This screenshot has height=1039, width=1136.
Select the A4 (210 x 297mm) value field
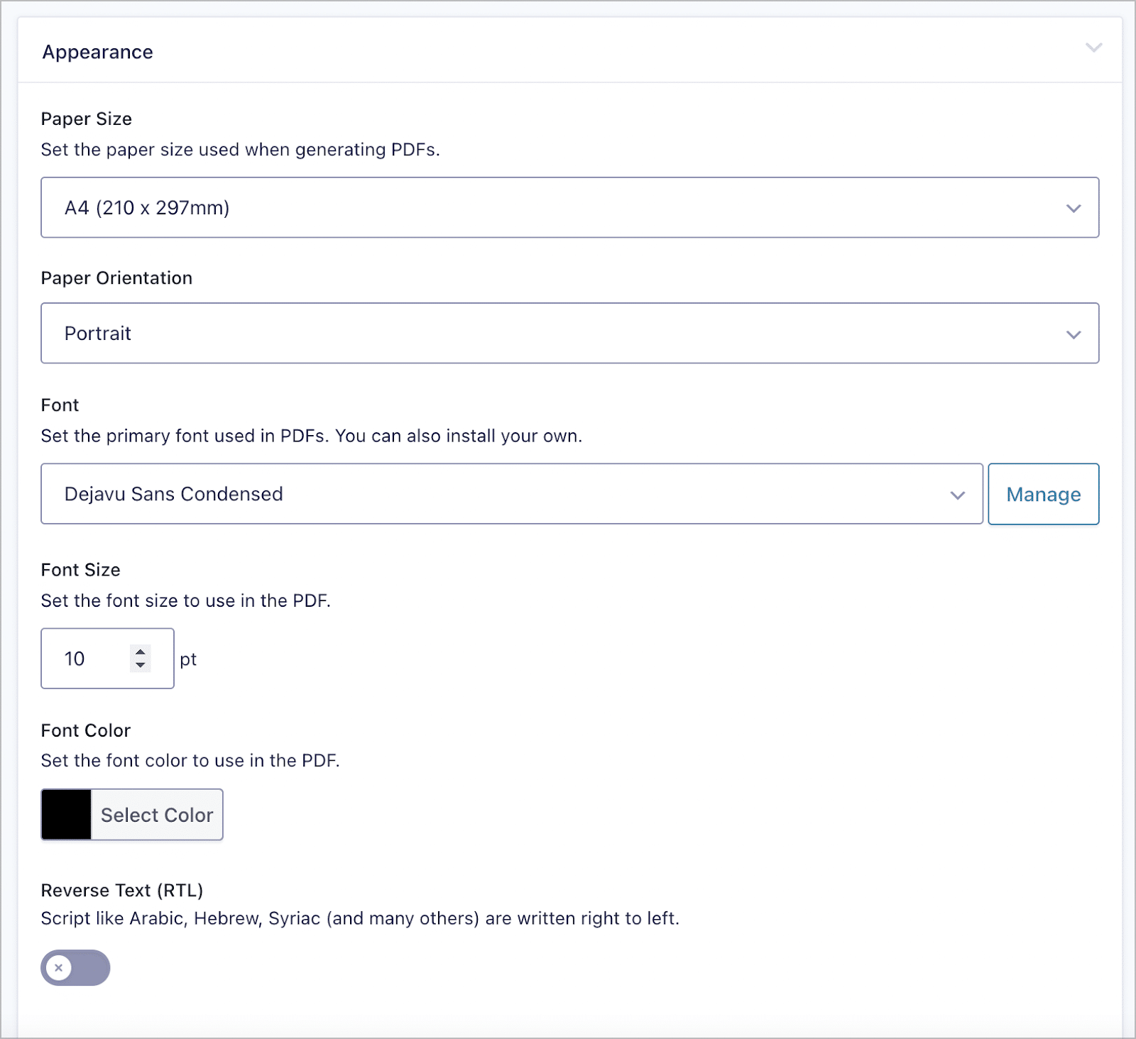click(x=147, y=208)
